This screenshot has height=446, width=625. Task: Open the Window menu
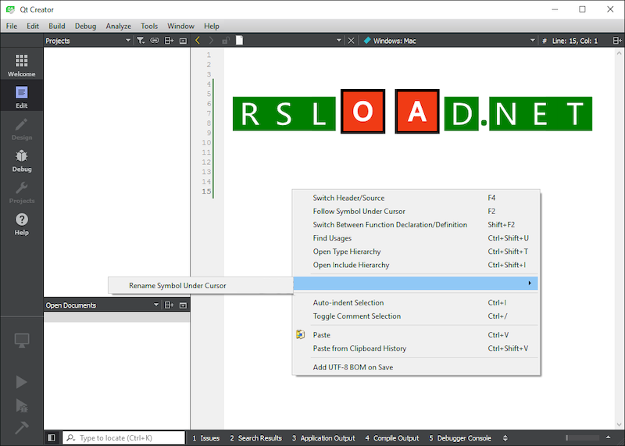[180, 26]
